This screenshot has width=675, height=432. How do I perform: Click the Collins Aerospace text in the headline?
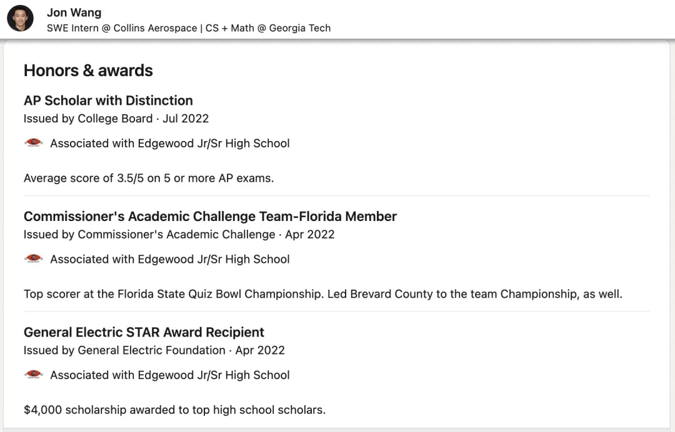pyautogui.click(x=155, y=28)
